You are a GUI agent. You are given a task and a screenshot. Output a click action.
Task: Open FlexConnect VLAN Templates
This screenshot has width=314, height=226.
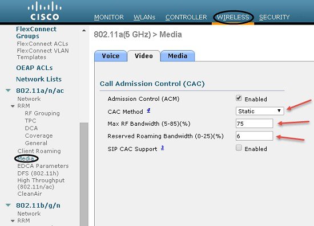pos(43,54)
